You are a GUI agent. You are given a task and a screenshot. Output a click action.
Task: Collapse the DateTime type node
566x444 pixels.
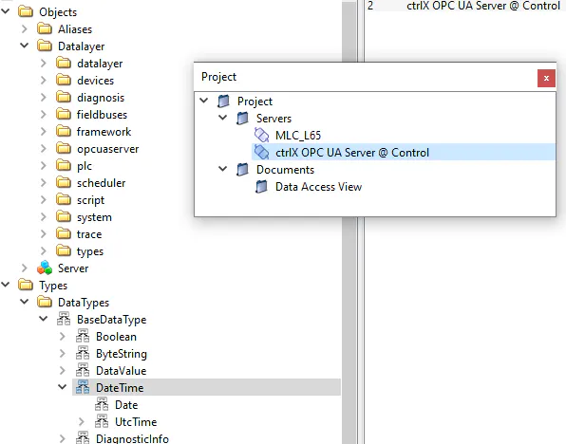[62, 387]
